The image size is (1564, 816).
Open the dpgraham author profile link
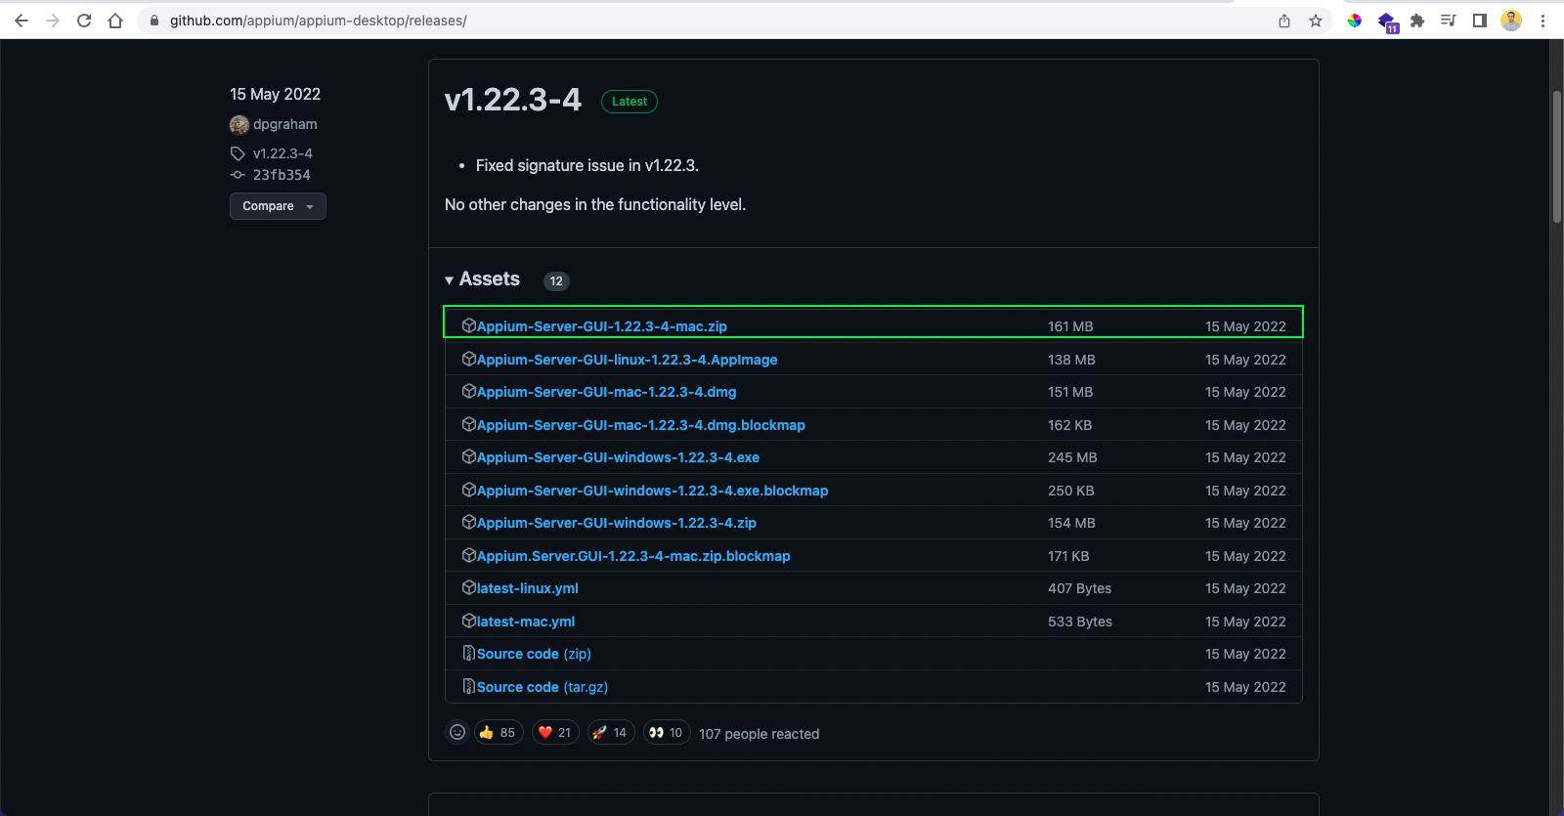pos(285,124)
